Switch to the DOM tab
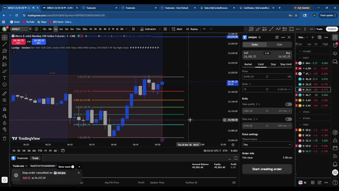This screenshot has width=339, height=191. click(x=279, y=45)
